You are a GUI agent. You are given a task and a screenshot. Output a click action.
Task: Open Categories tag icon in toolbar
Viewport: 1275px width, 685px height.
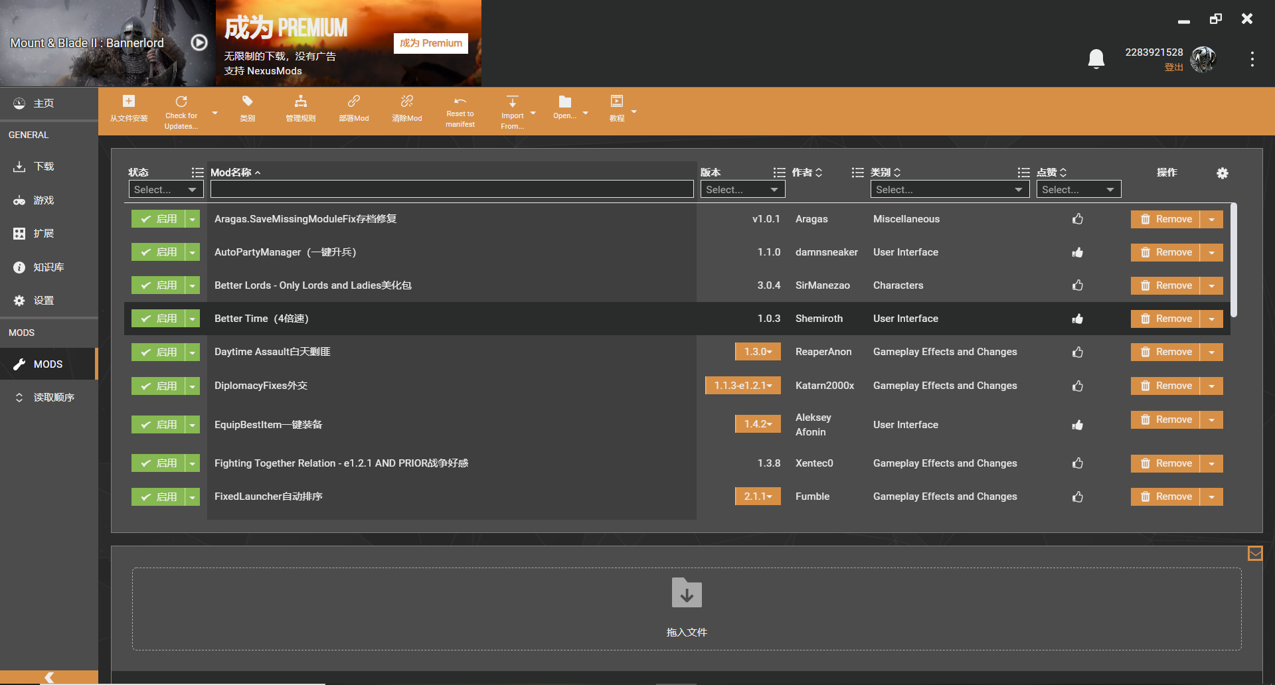[x=248, y=109]
